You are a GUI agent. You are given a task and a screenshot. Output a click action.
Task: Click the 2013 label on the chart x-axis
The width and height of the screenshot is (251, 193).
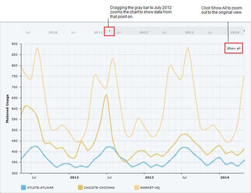(149, 177)
